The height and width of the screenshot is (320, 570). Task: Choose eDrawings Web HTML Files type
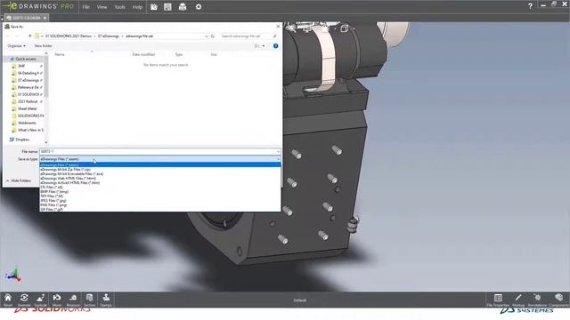coord(160,179)
